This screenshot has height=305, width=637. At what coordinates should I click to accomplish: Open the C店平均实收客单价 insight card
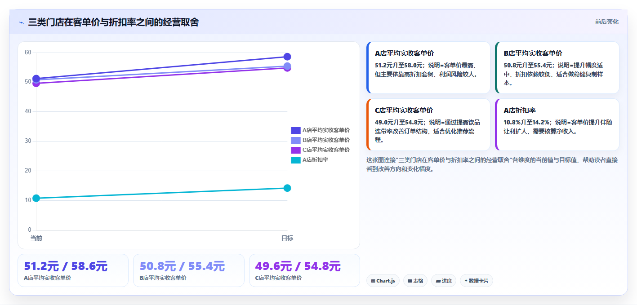428,124
